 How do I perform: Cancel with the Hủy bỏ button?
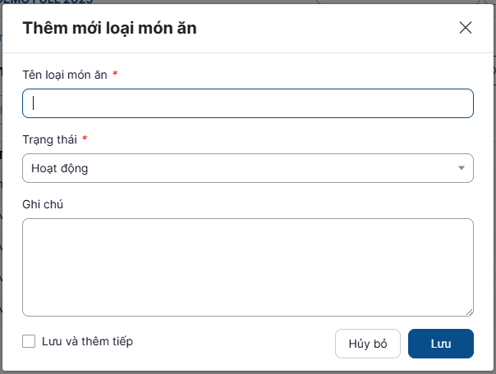[367, 344]
